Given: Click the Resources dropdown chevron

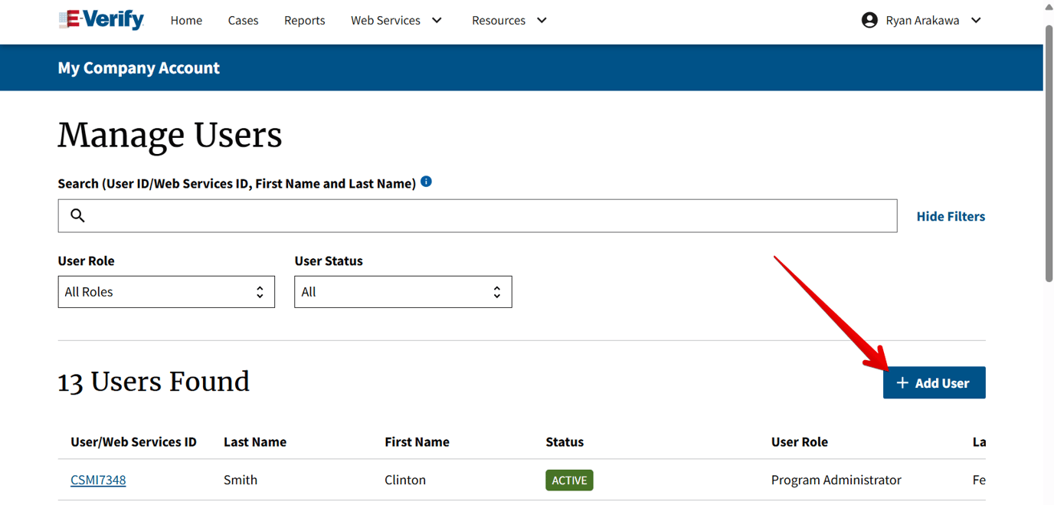Looking at the screenshot, I should click(542, 21).
